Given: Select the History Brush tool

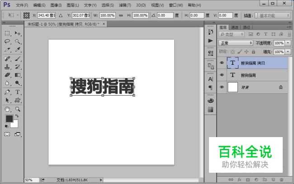Looking at the screenshot, I should [x=18, y=67].
